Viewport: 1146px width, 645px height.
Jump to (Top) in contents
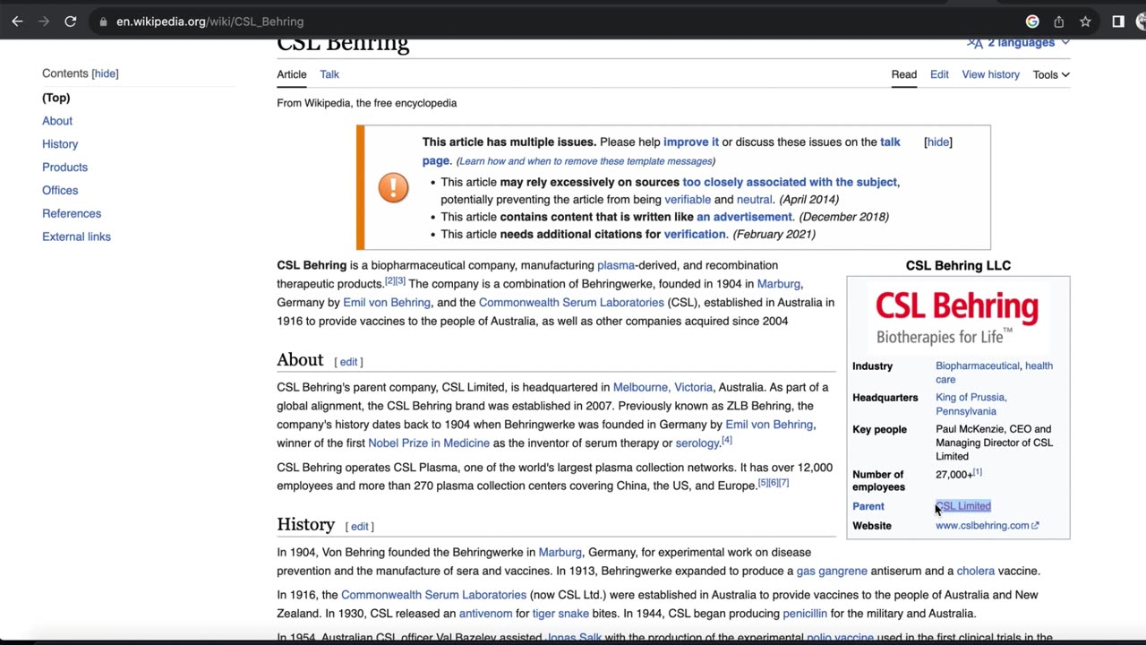[x=56, y=98]
